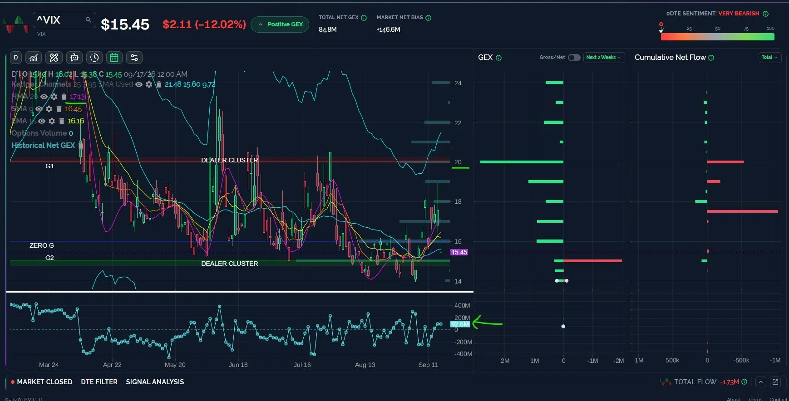The image size is (789, 401).
Task: Hide the EMA indicator line
Action: 42,121
